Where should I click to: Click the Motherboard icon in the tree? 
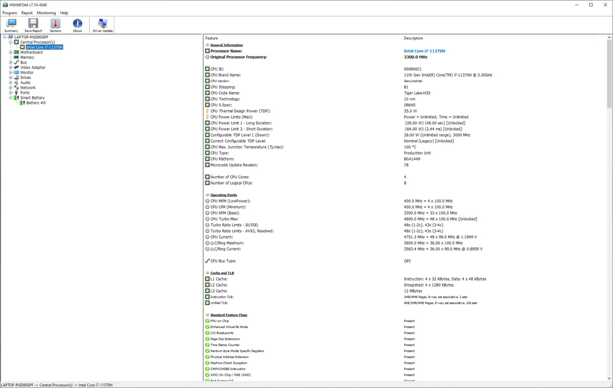click(x=16, y=52)
